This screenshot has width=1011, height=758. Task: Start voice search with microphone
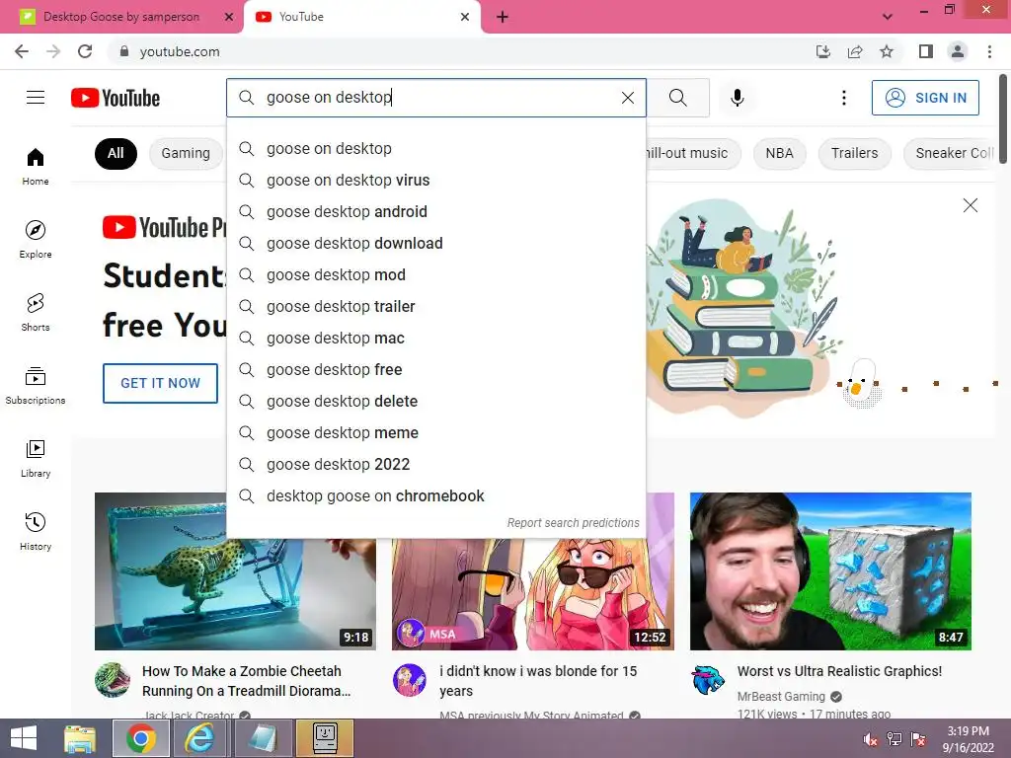(x=737, y=98)
